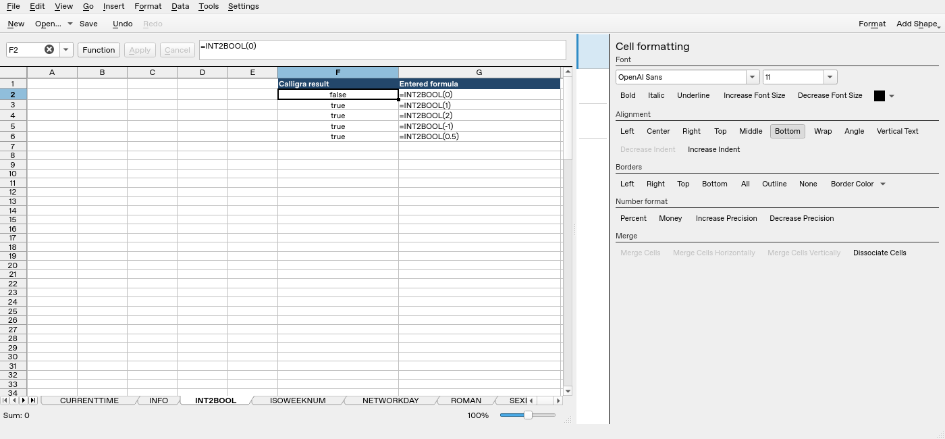Click the Money number format button

(670, 218)
